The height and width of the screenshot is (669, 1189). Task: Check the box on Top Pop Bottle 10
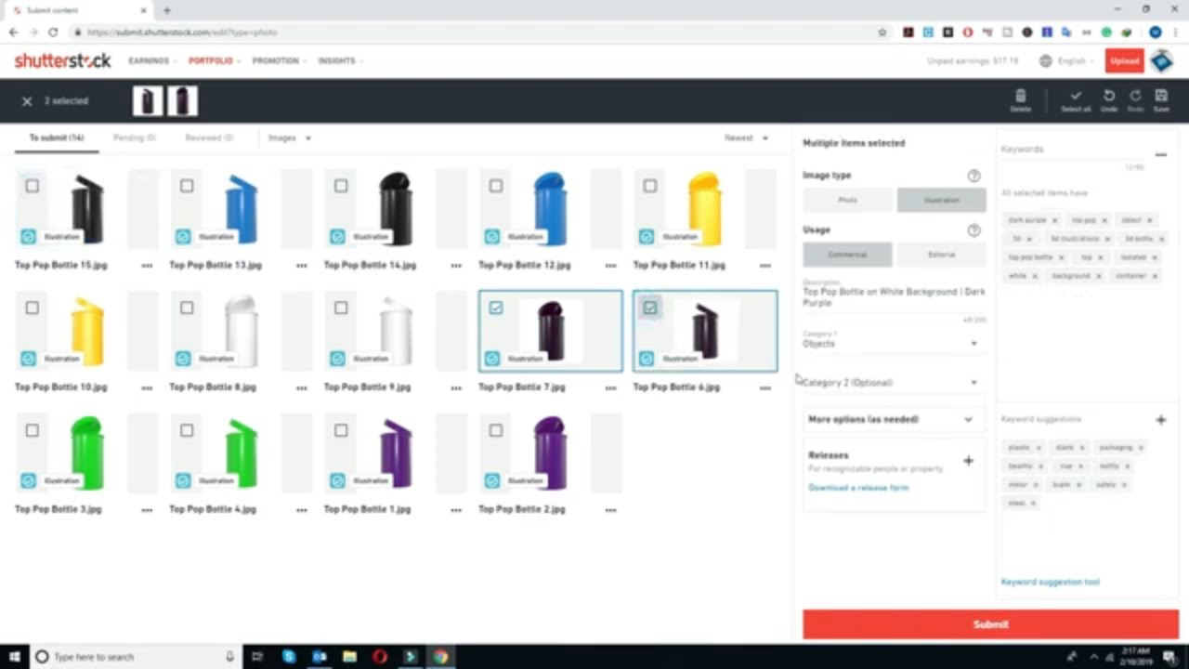pos(33,308)
